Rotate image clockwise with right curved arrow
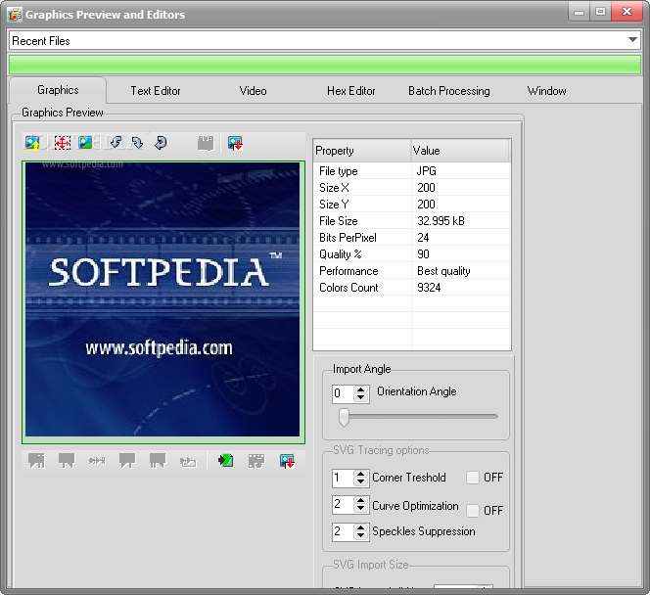Screen dimensions: 650x595 click(x=137, y=143)
